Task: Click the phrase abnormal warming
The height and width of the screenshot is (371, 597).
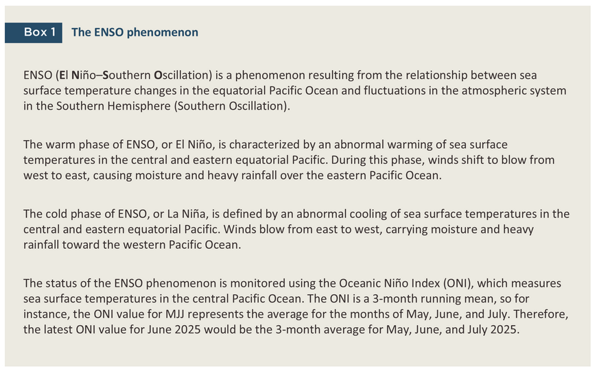Action: [x=378, y=145]
